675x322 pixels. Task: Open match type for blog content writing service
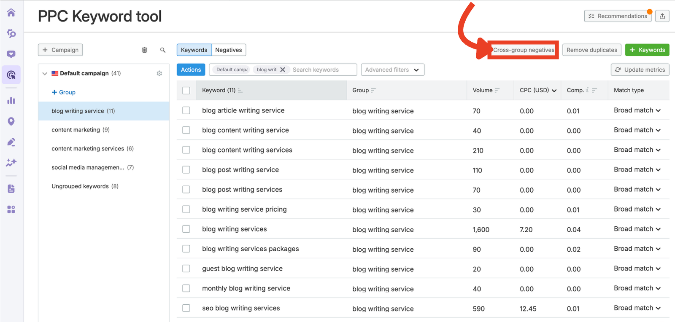click(637, 130)
